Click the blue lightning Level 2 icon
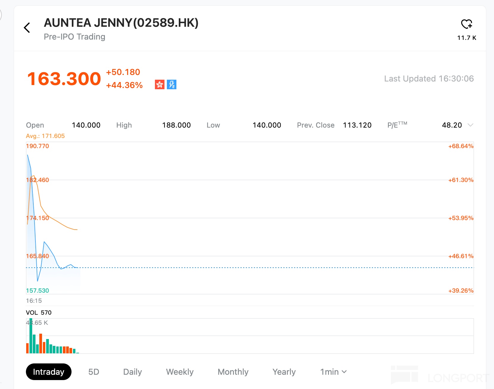Viewport: 494px width, 389px height. [x=172, y=84]
